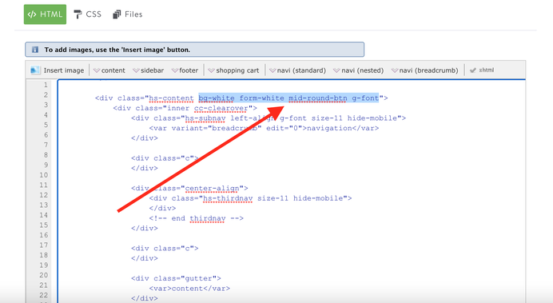Insert the sidebar variable
This screenshot has height=303, width=553.
point(149,70)
